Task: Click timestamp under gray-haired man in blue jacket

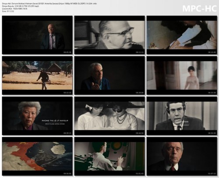Action: [140, 93]
